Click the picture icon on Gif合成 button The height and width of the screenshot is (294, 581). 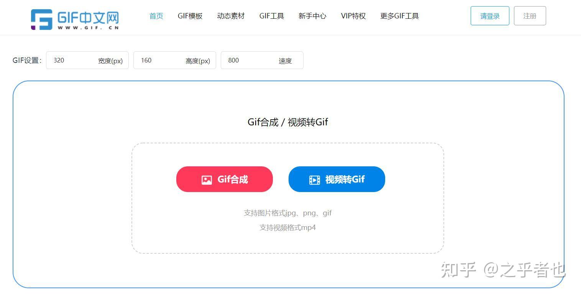[207, 180]
